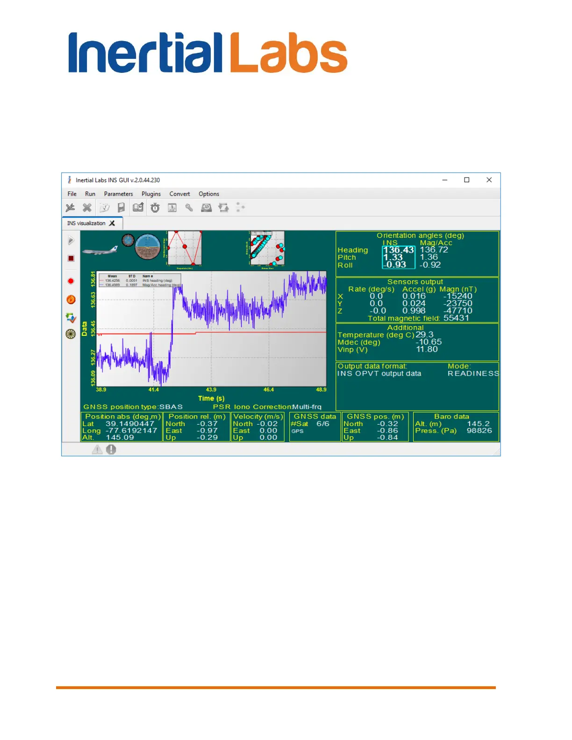This screenshot has width=572, height=740.
Task: Click the compass wheel sidebar icon
Action: 71,334
